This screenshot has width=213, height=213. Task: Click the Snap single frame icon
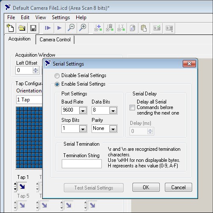(x=48, y=28)
